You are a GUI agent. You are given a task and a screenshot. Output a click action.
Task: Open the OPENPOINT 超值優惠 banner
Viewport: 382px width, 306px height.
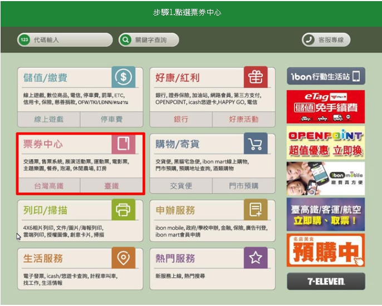click(x=326, y=142)
